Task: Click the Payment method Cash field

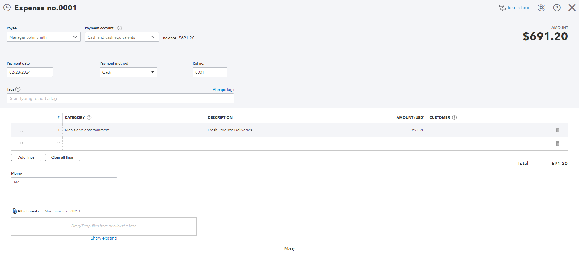Action: point(124,72)
